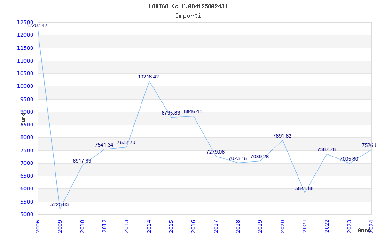Click the y-axis value 7000
The width and height of the screenshot is (376, 235).
tap(27, 163)
